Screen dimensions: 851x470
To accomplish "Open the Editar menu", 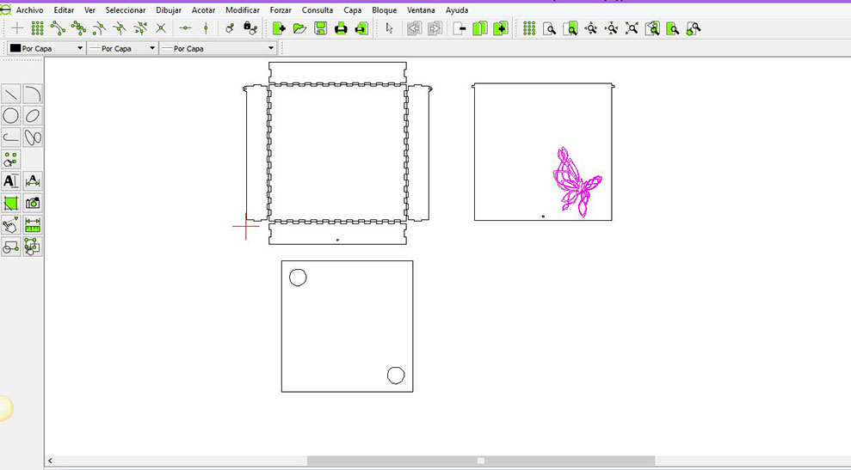I will 64,9.
